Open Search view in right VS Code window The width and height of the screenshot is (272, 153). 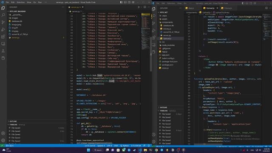(153, 16)
